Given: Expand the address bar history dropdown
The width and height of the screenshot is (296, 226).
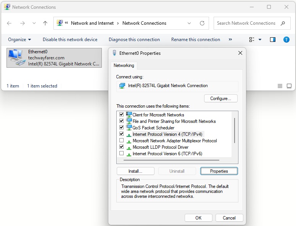Looking at the screenshot, I should coord(189,23).
